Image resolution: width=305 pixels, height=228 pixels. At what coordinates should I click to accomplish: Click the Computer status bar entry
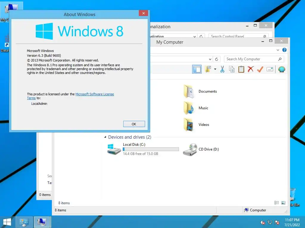[255, 210]
